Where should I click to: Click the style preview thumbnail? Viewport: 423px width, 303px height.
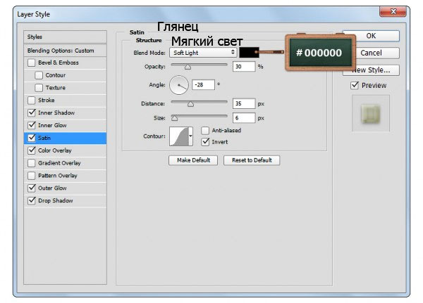click(x=371, y=114)
